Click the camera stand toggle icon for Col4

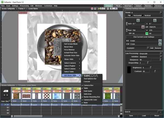point(49,91)
